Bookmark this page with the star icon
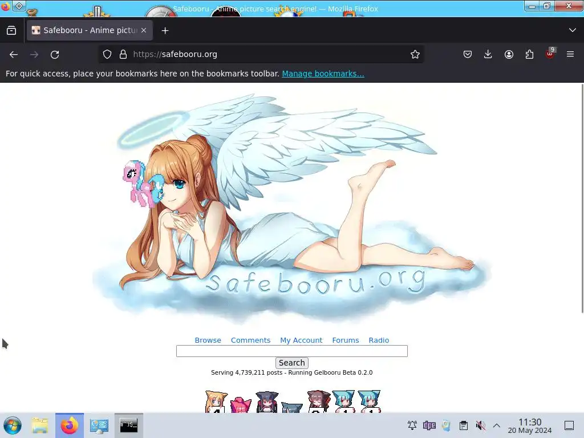Screen dimensions: 584x438 [x=415, y=54]
